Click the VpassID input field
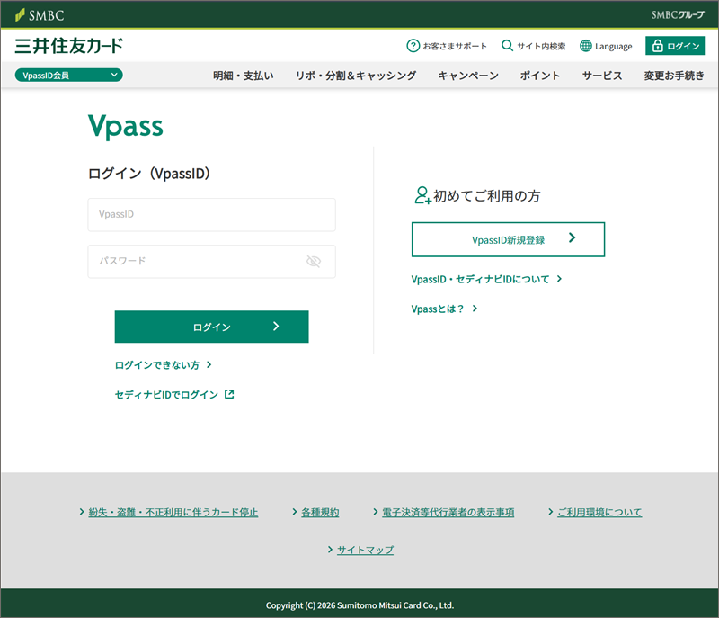This screenshot has height=618, width=719. click(211, 215)
